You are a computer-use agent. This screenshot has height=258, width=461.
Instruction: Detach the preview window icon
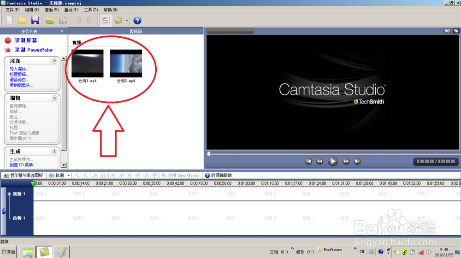tap(456, 31)
